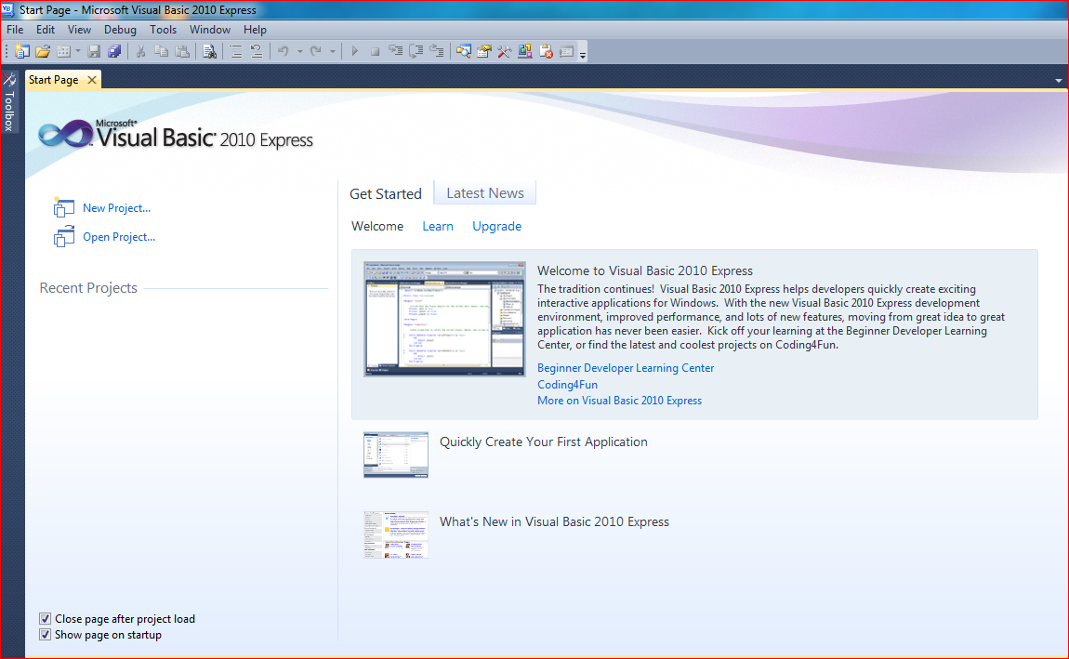Open the Debug menu
Image resolution: width=1069 pixels, height=659 pixels.
pyautogui.click(x=120, y=30)
